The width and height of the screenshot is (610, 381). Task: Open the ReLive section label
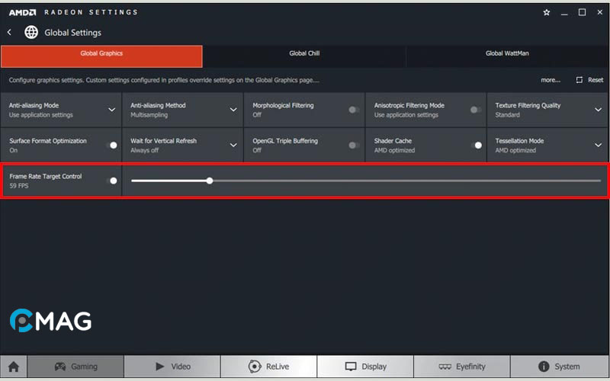coord(278,367)
